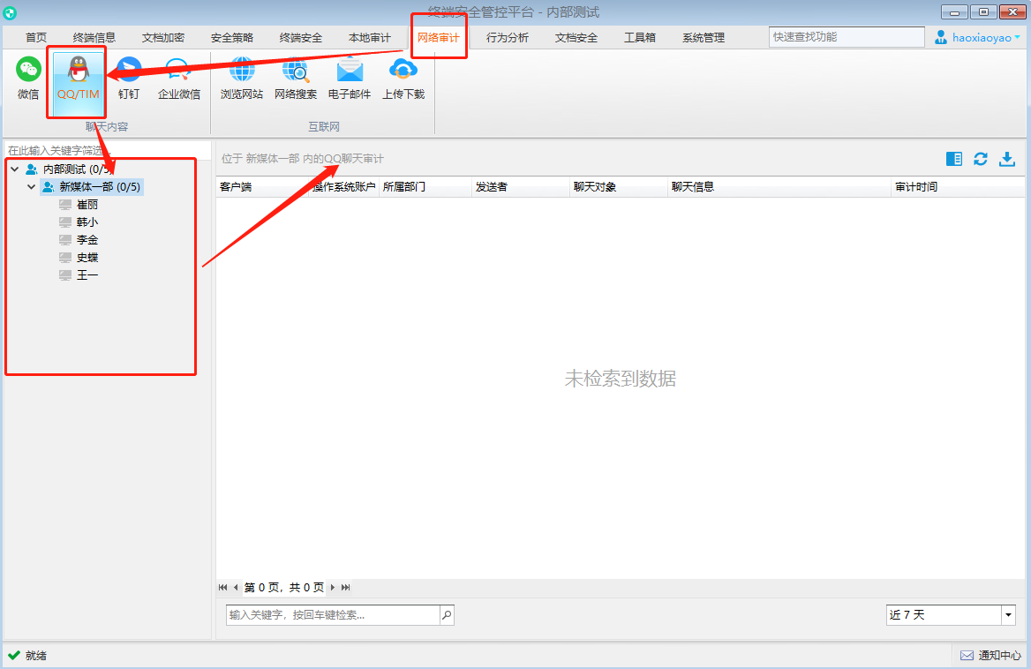The height and width of the screenshot is (669, 1031).
Task: Switch to the 终端安全 tab
Action: (300, 37)
